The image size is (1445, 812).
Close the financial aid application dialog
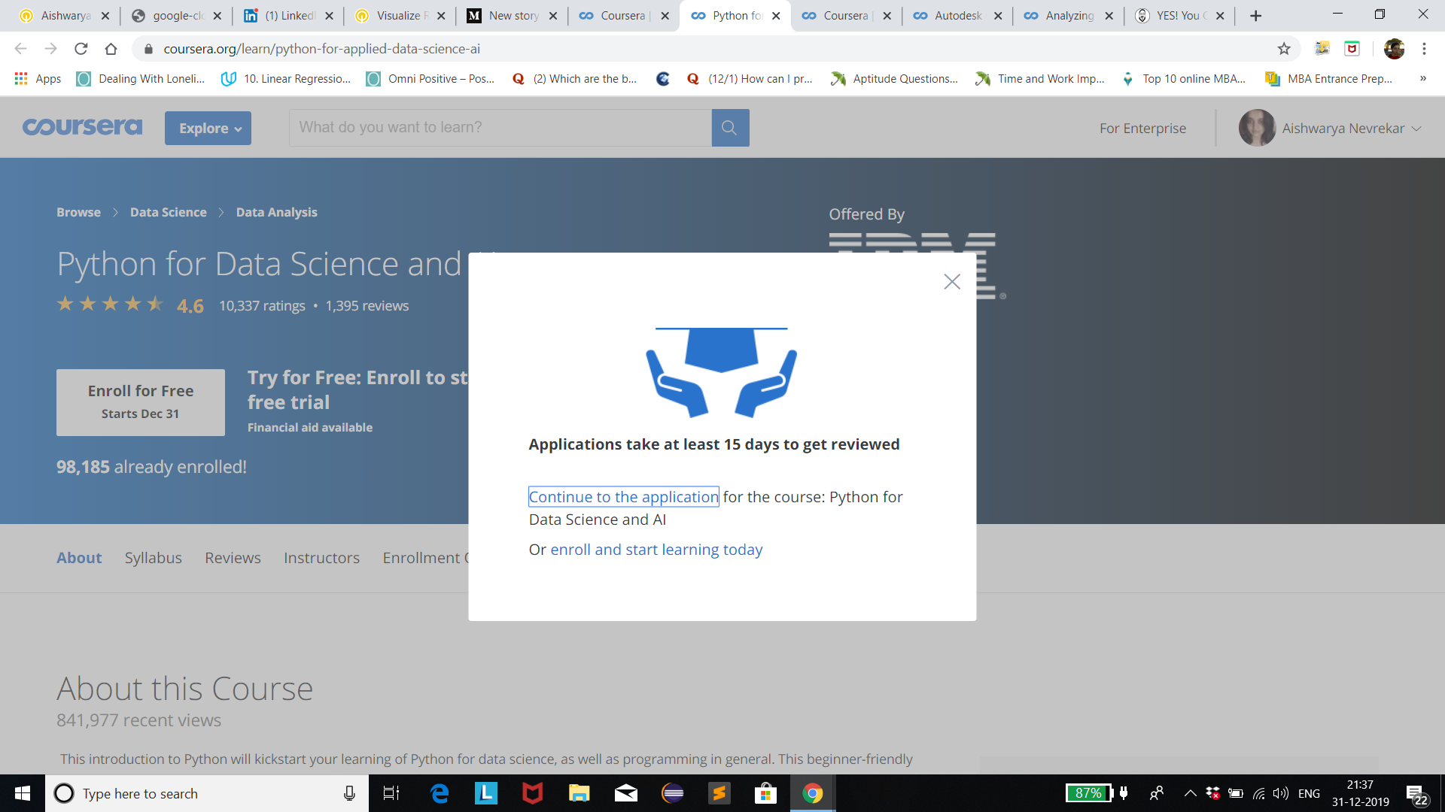pos(952,281)
